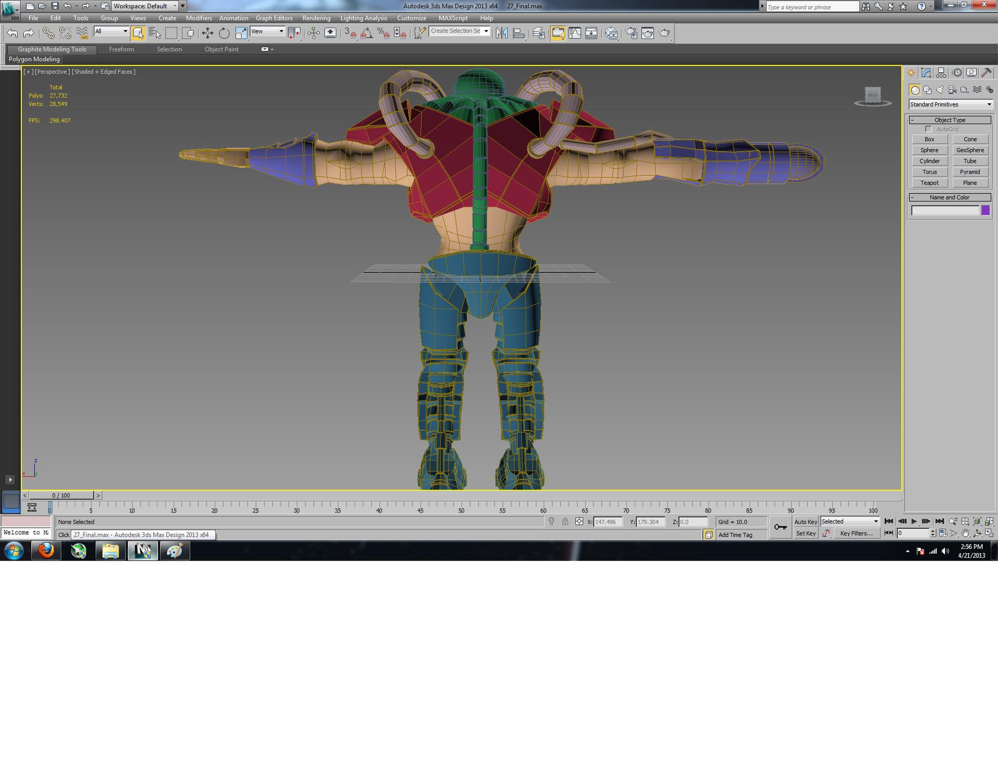Image resolution: width=998 pixels, height=779 pixels.
Task: Click the Select Object arrow tool
Action: [x=138, y=33]
